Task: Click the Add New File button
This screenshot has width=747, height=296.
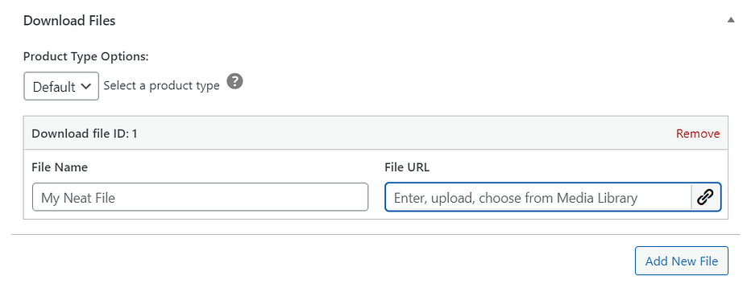Action: coord(681,261)
